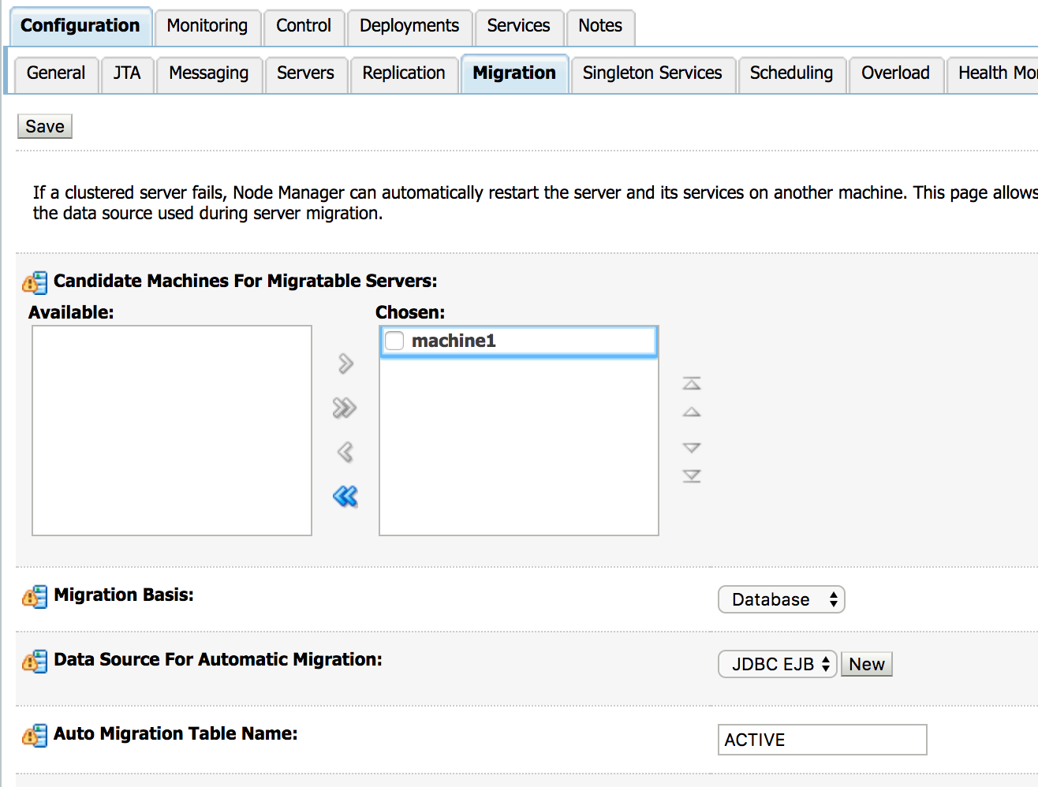Click the Auto Migration Table Name field

(822, 740)
